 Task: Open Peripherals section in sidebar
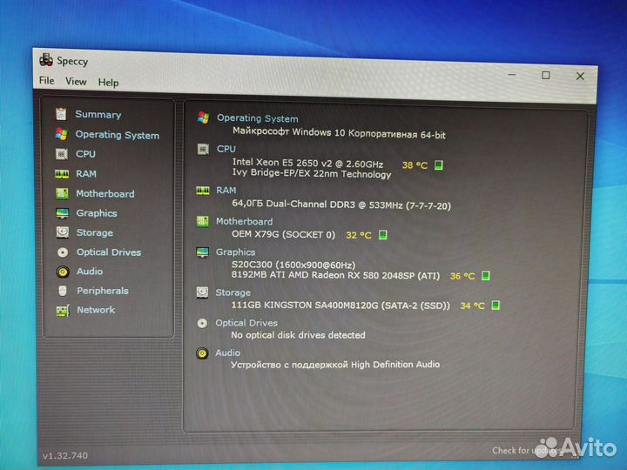click(x=103, y=291)
